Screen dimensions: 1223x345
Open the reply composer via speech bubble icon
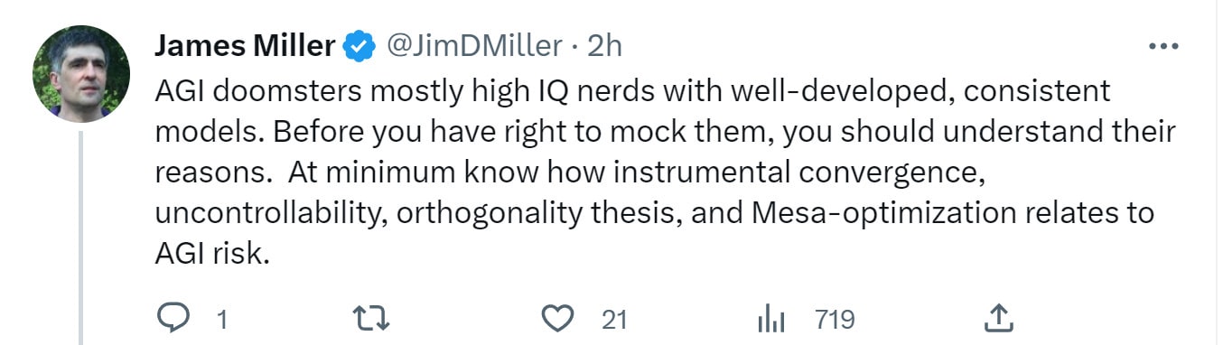pos(173,318)
